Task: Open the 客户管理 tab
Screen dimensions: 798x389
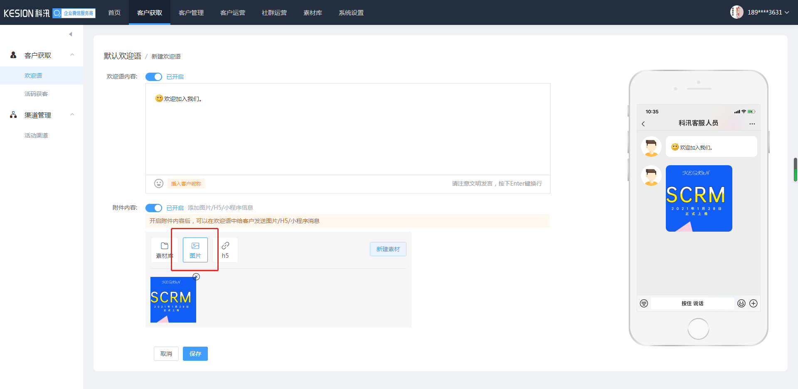Action: (191, 12)
